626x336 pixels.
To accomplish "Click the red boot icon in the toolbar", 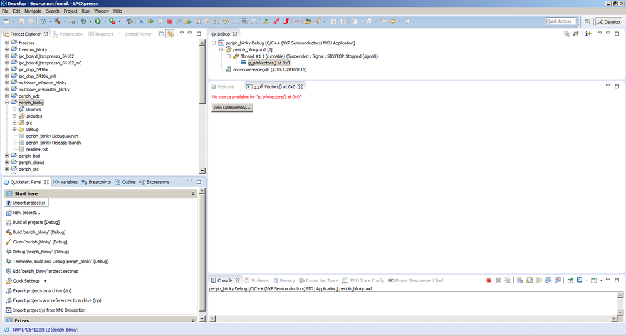I will point(286,21).
